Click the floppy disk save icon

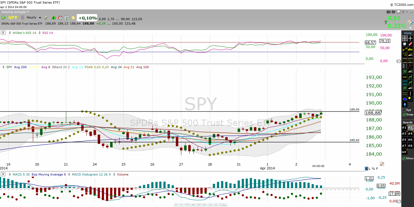tap(398, 12)
